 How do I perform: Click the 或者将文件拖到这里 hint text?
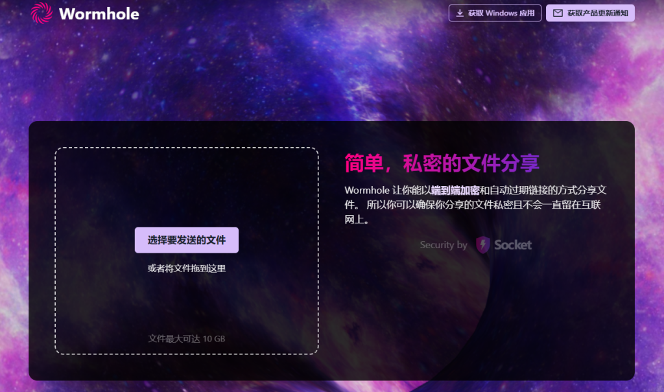[x=186, y=268]
